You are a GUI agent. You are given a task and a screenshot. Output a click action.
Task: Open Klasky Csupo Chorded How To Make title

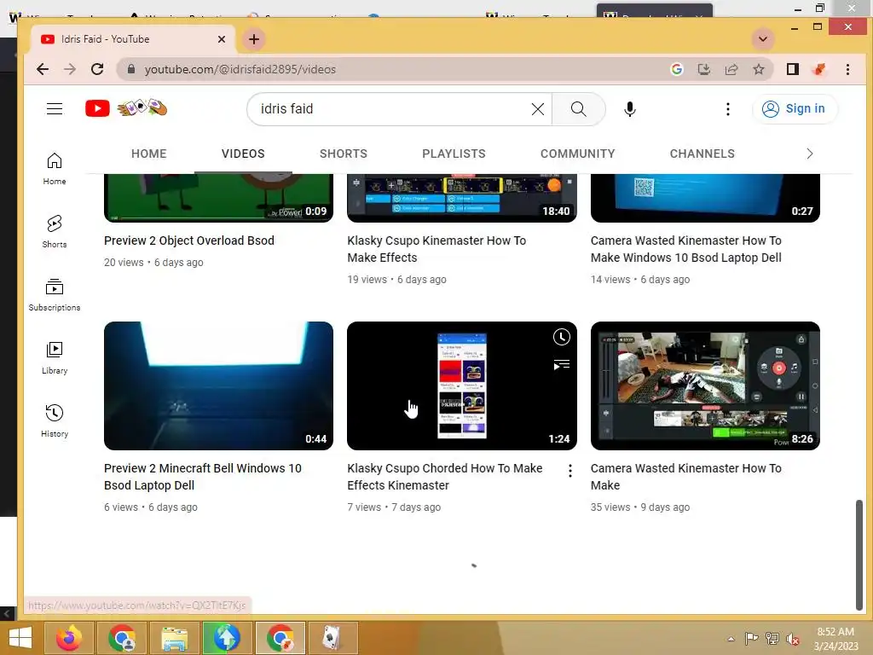point(444,477)
